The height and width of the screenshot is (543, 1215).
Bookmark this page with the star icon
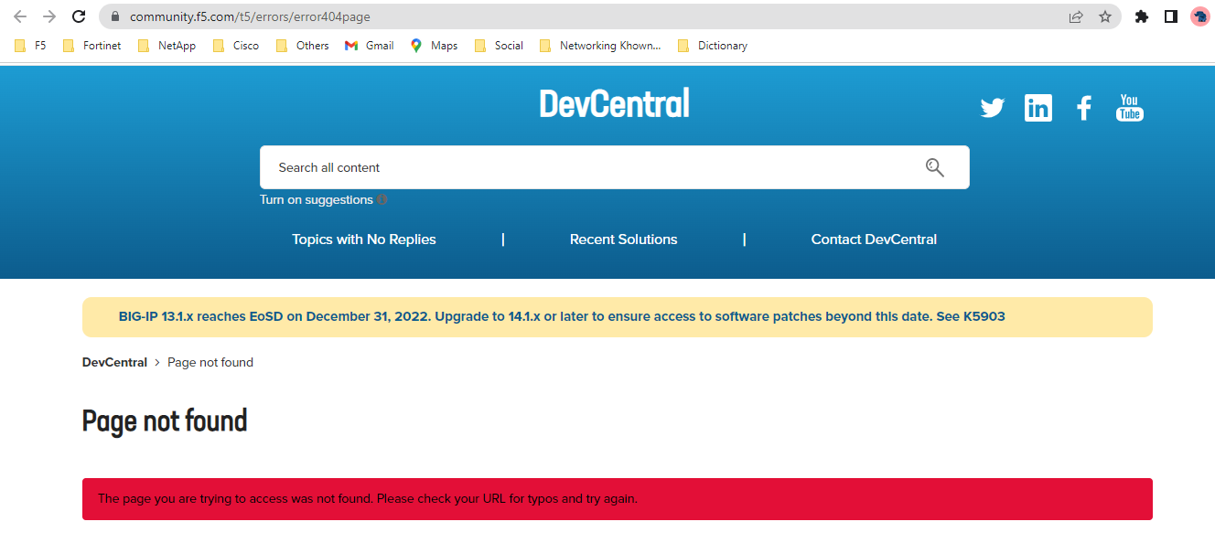tap(1105, 16)
